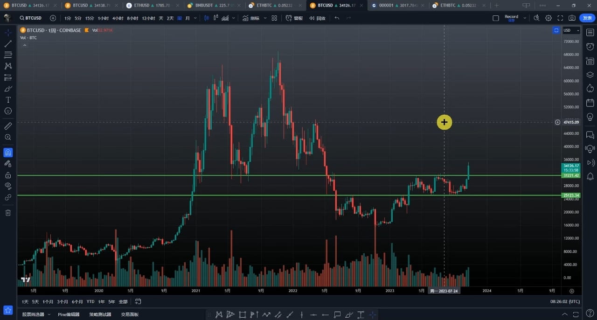Screen dimensions: 597x320
Task: Toggle magnet mode off
Action: [x=8, y=152]
